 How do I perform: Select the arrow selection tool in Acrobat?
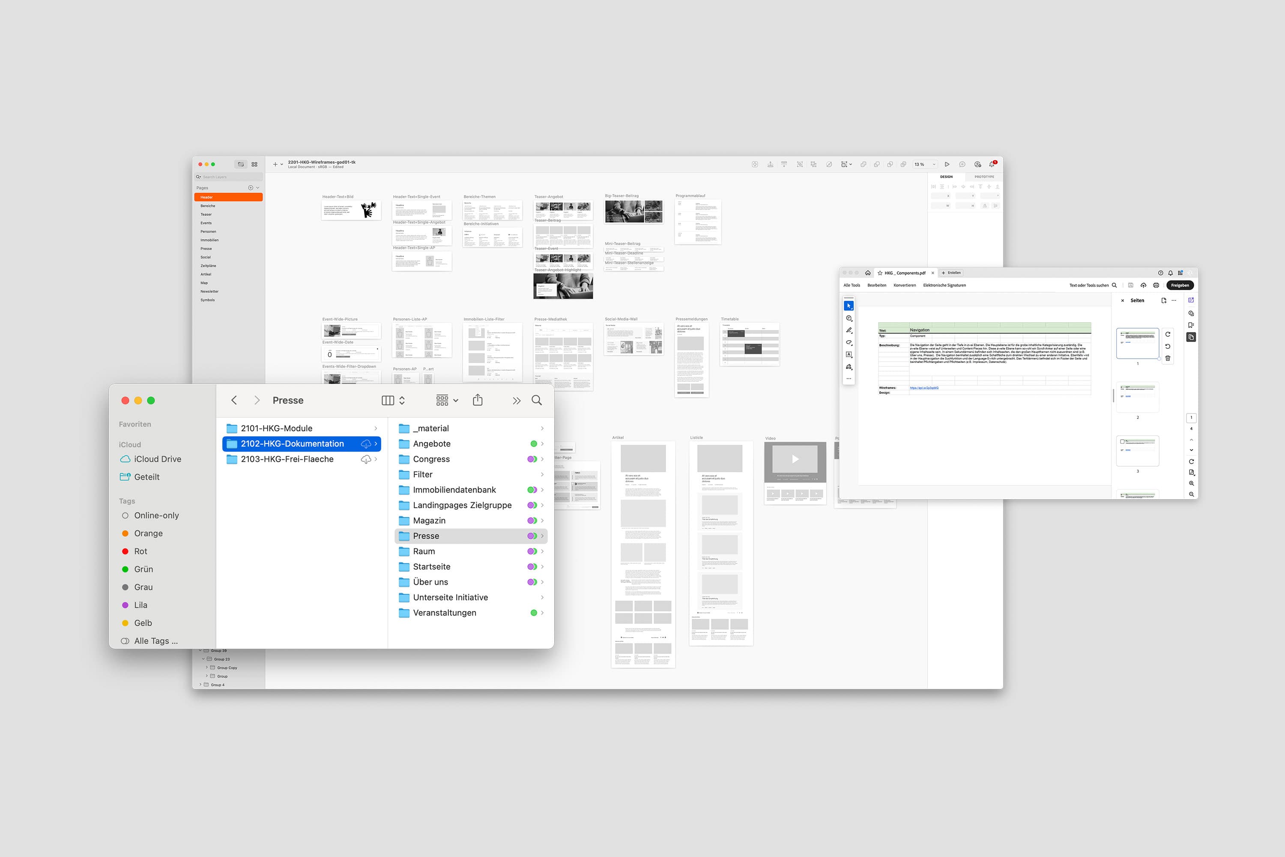pyautogui.click(x=849, y=306)
